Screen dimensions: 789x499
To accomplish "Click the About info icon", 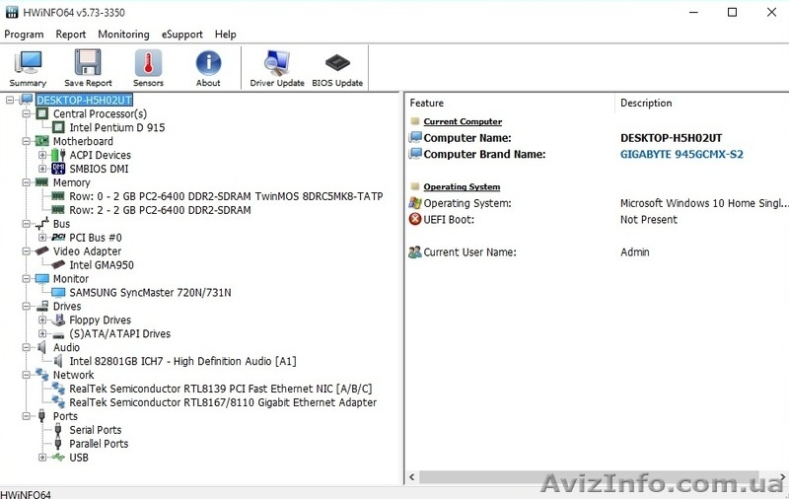I will point(208,62).
